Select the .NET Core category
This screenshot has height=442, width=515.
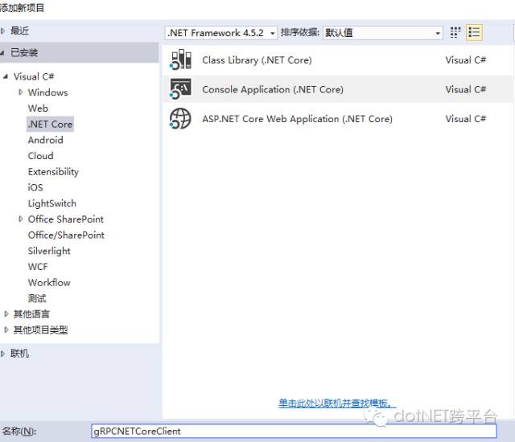[x=50, y=124]
